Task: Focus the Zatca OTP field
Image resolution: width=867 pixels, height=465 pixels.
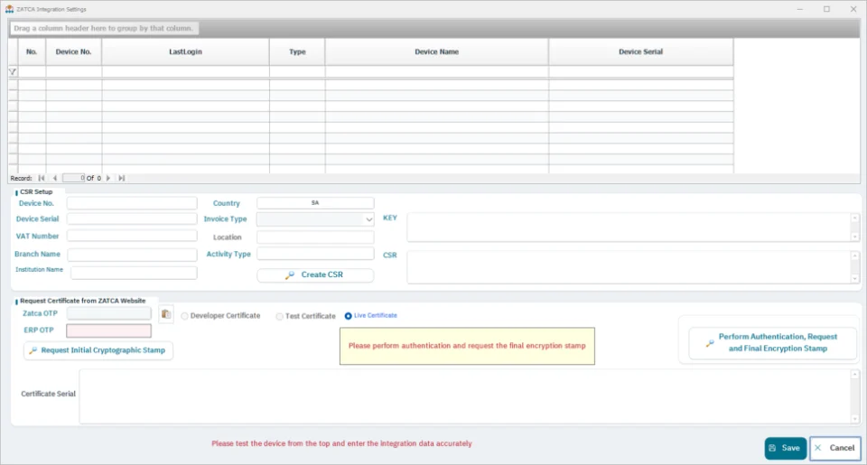Action: click(109, 313)
